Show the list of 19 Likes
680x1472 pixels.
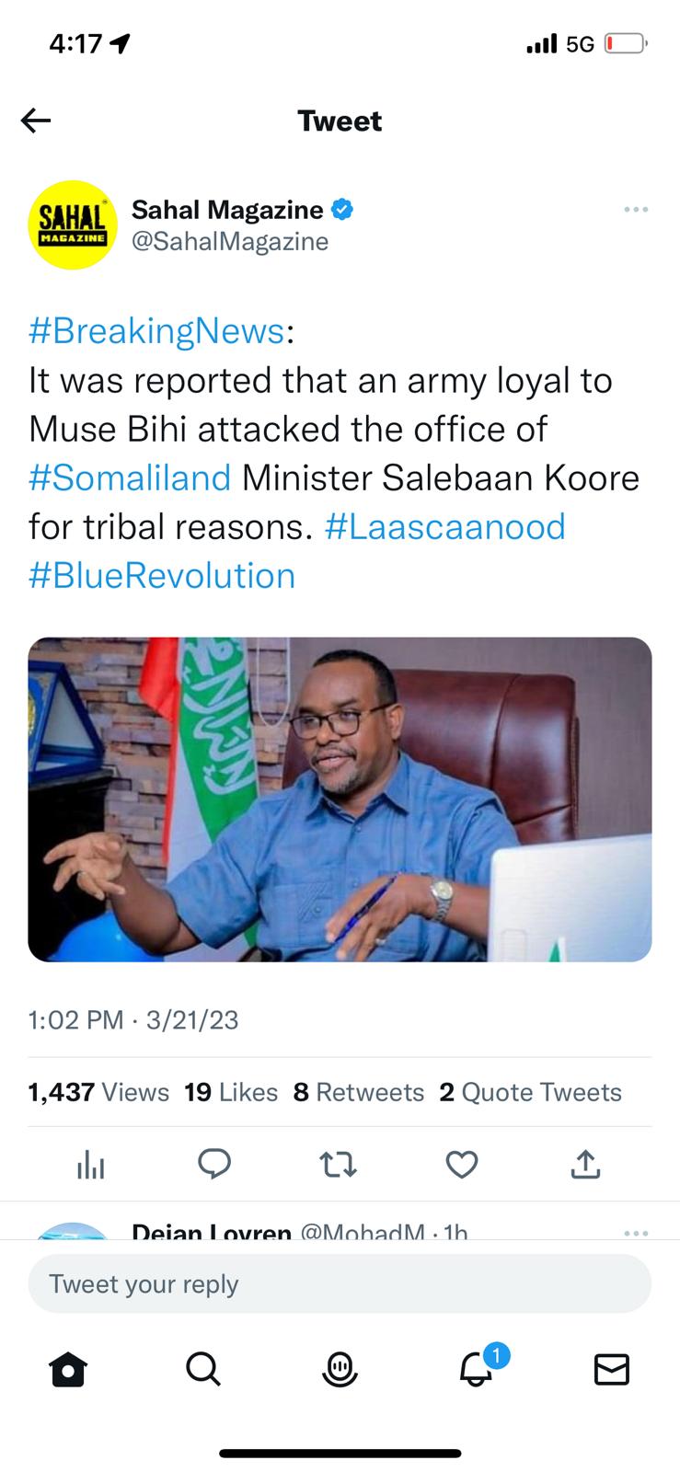point(231,1092)
